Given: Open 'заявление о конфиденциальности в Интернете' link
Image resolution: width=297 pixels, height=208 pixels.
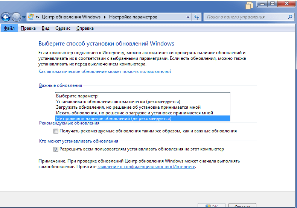Looking at the screenshot, I should (146, 167).
